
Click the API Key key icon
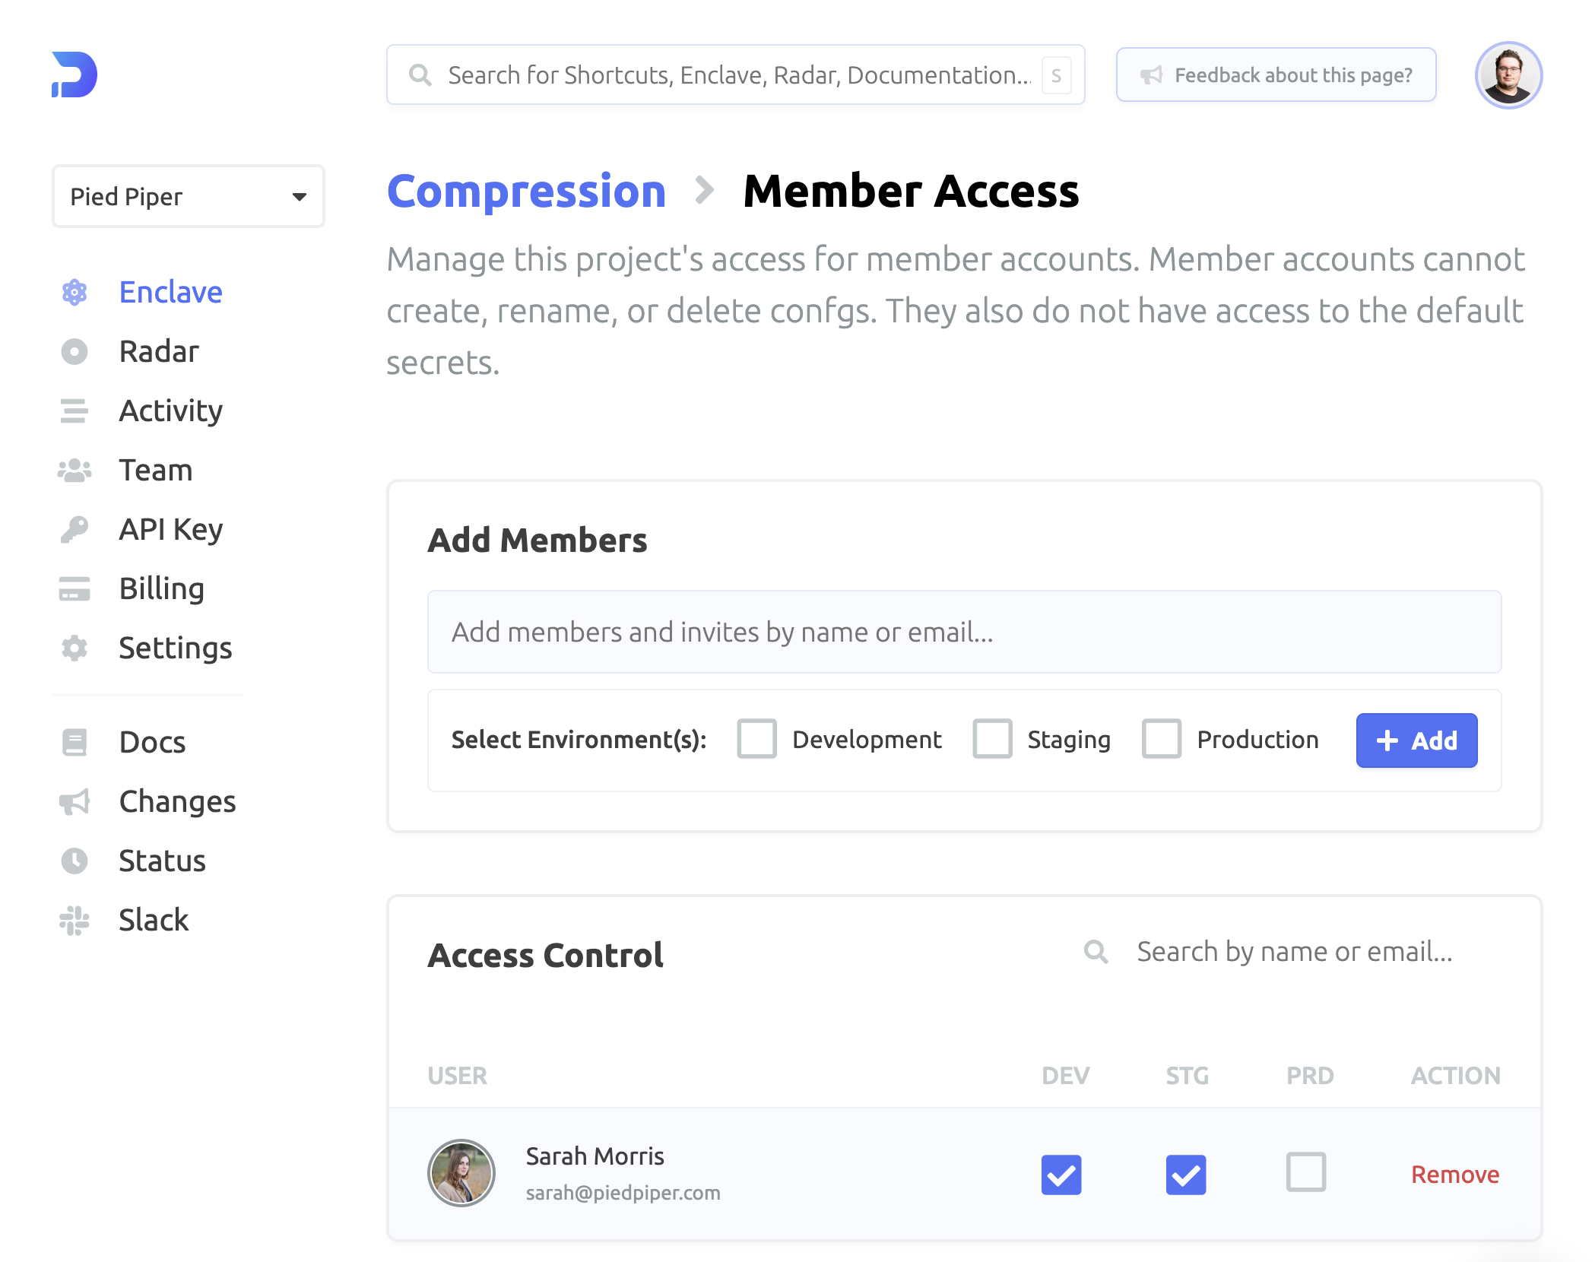75,530
